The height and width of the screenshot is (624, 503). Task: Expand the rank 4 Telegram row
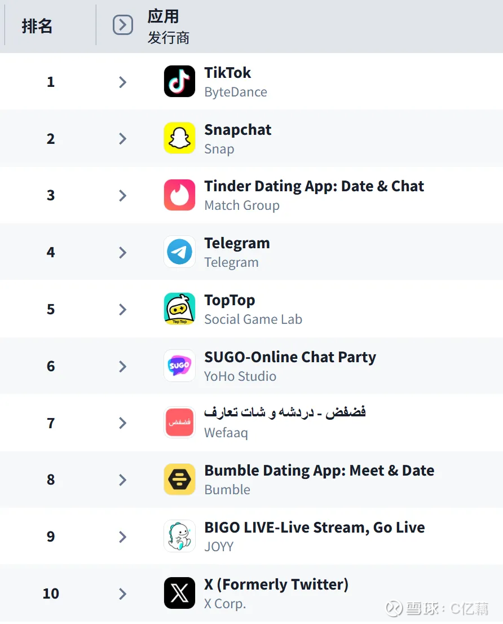point(123,252)
